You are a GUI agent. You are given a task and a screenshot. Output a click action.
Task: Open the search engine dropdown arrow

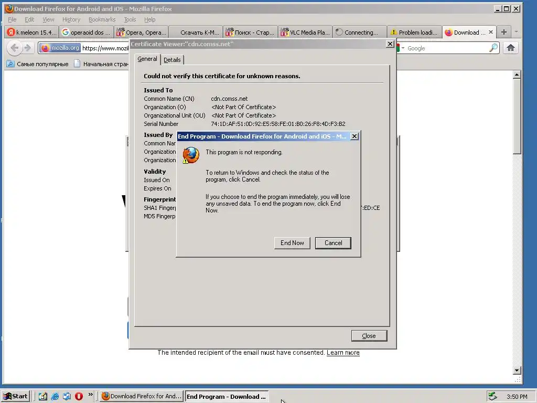403,48
